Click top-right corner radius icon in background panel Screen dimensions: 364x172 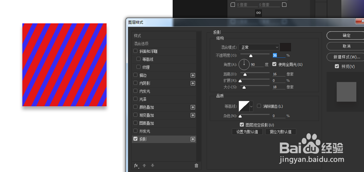(284, 5)
